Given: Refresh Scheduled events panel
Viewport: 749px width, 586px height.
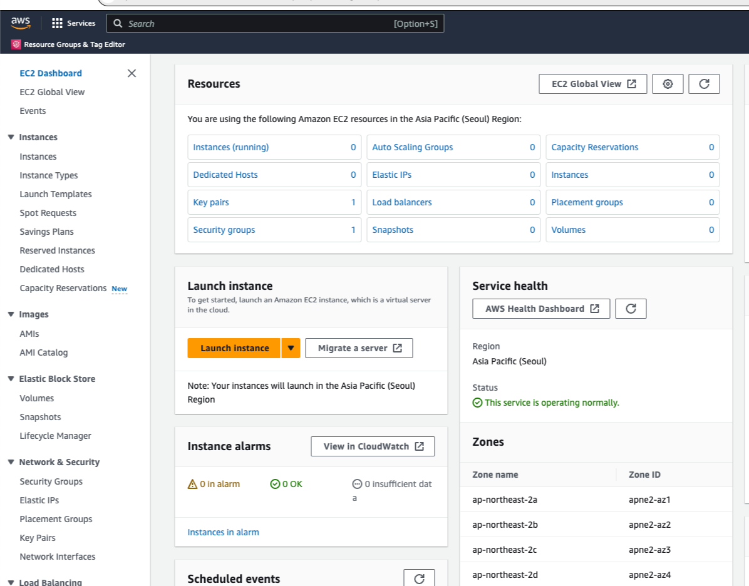Looking at the screenshot, I should pos(419,578).
